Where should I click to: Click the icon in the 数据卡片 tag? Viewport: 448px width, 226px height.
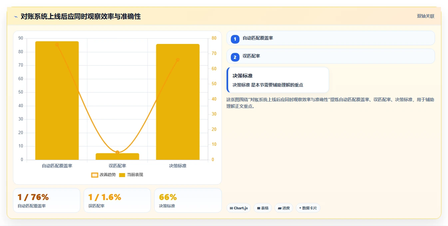point(300,208)
